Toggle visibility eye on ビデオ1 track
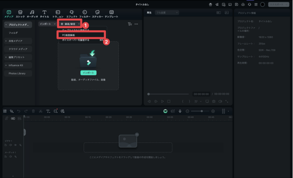The width and height of the screenshot is (293, 178). tap(16, 145)
